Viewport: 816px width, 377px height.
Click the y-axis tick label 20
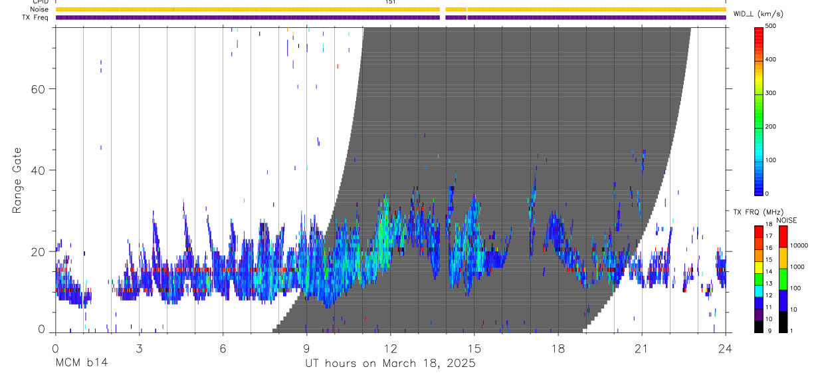(39, 251)
